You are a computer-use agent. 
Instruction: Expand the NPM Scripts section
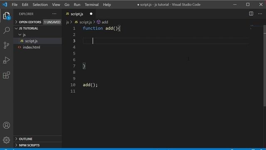point(16,145)
